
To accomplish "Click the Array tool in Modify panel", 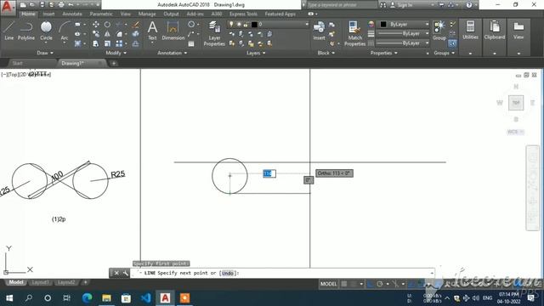I will pos(119,43).
